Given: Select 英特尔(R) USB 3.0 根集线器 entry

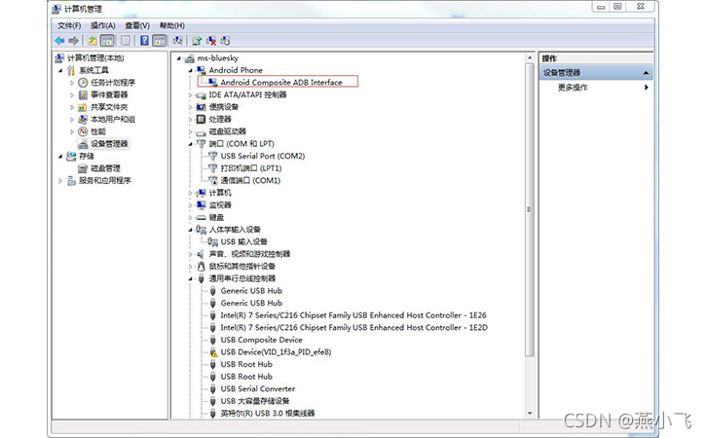Looking at the screenshot, I should tap(268, 414).
